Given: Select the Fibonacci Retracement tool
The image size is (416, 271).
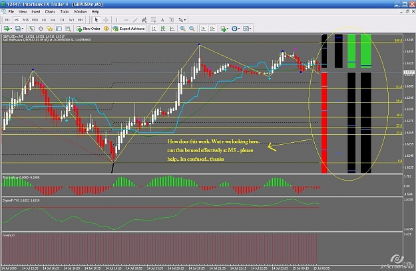Looking at the screenshot, I should 153,20.
